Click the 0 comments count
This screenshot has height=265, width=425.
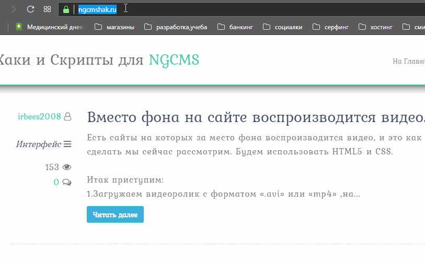point(56,182)
